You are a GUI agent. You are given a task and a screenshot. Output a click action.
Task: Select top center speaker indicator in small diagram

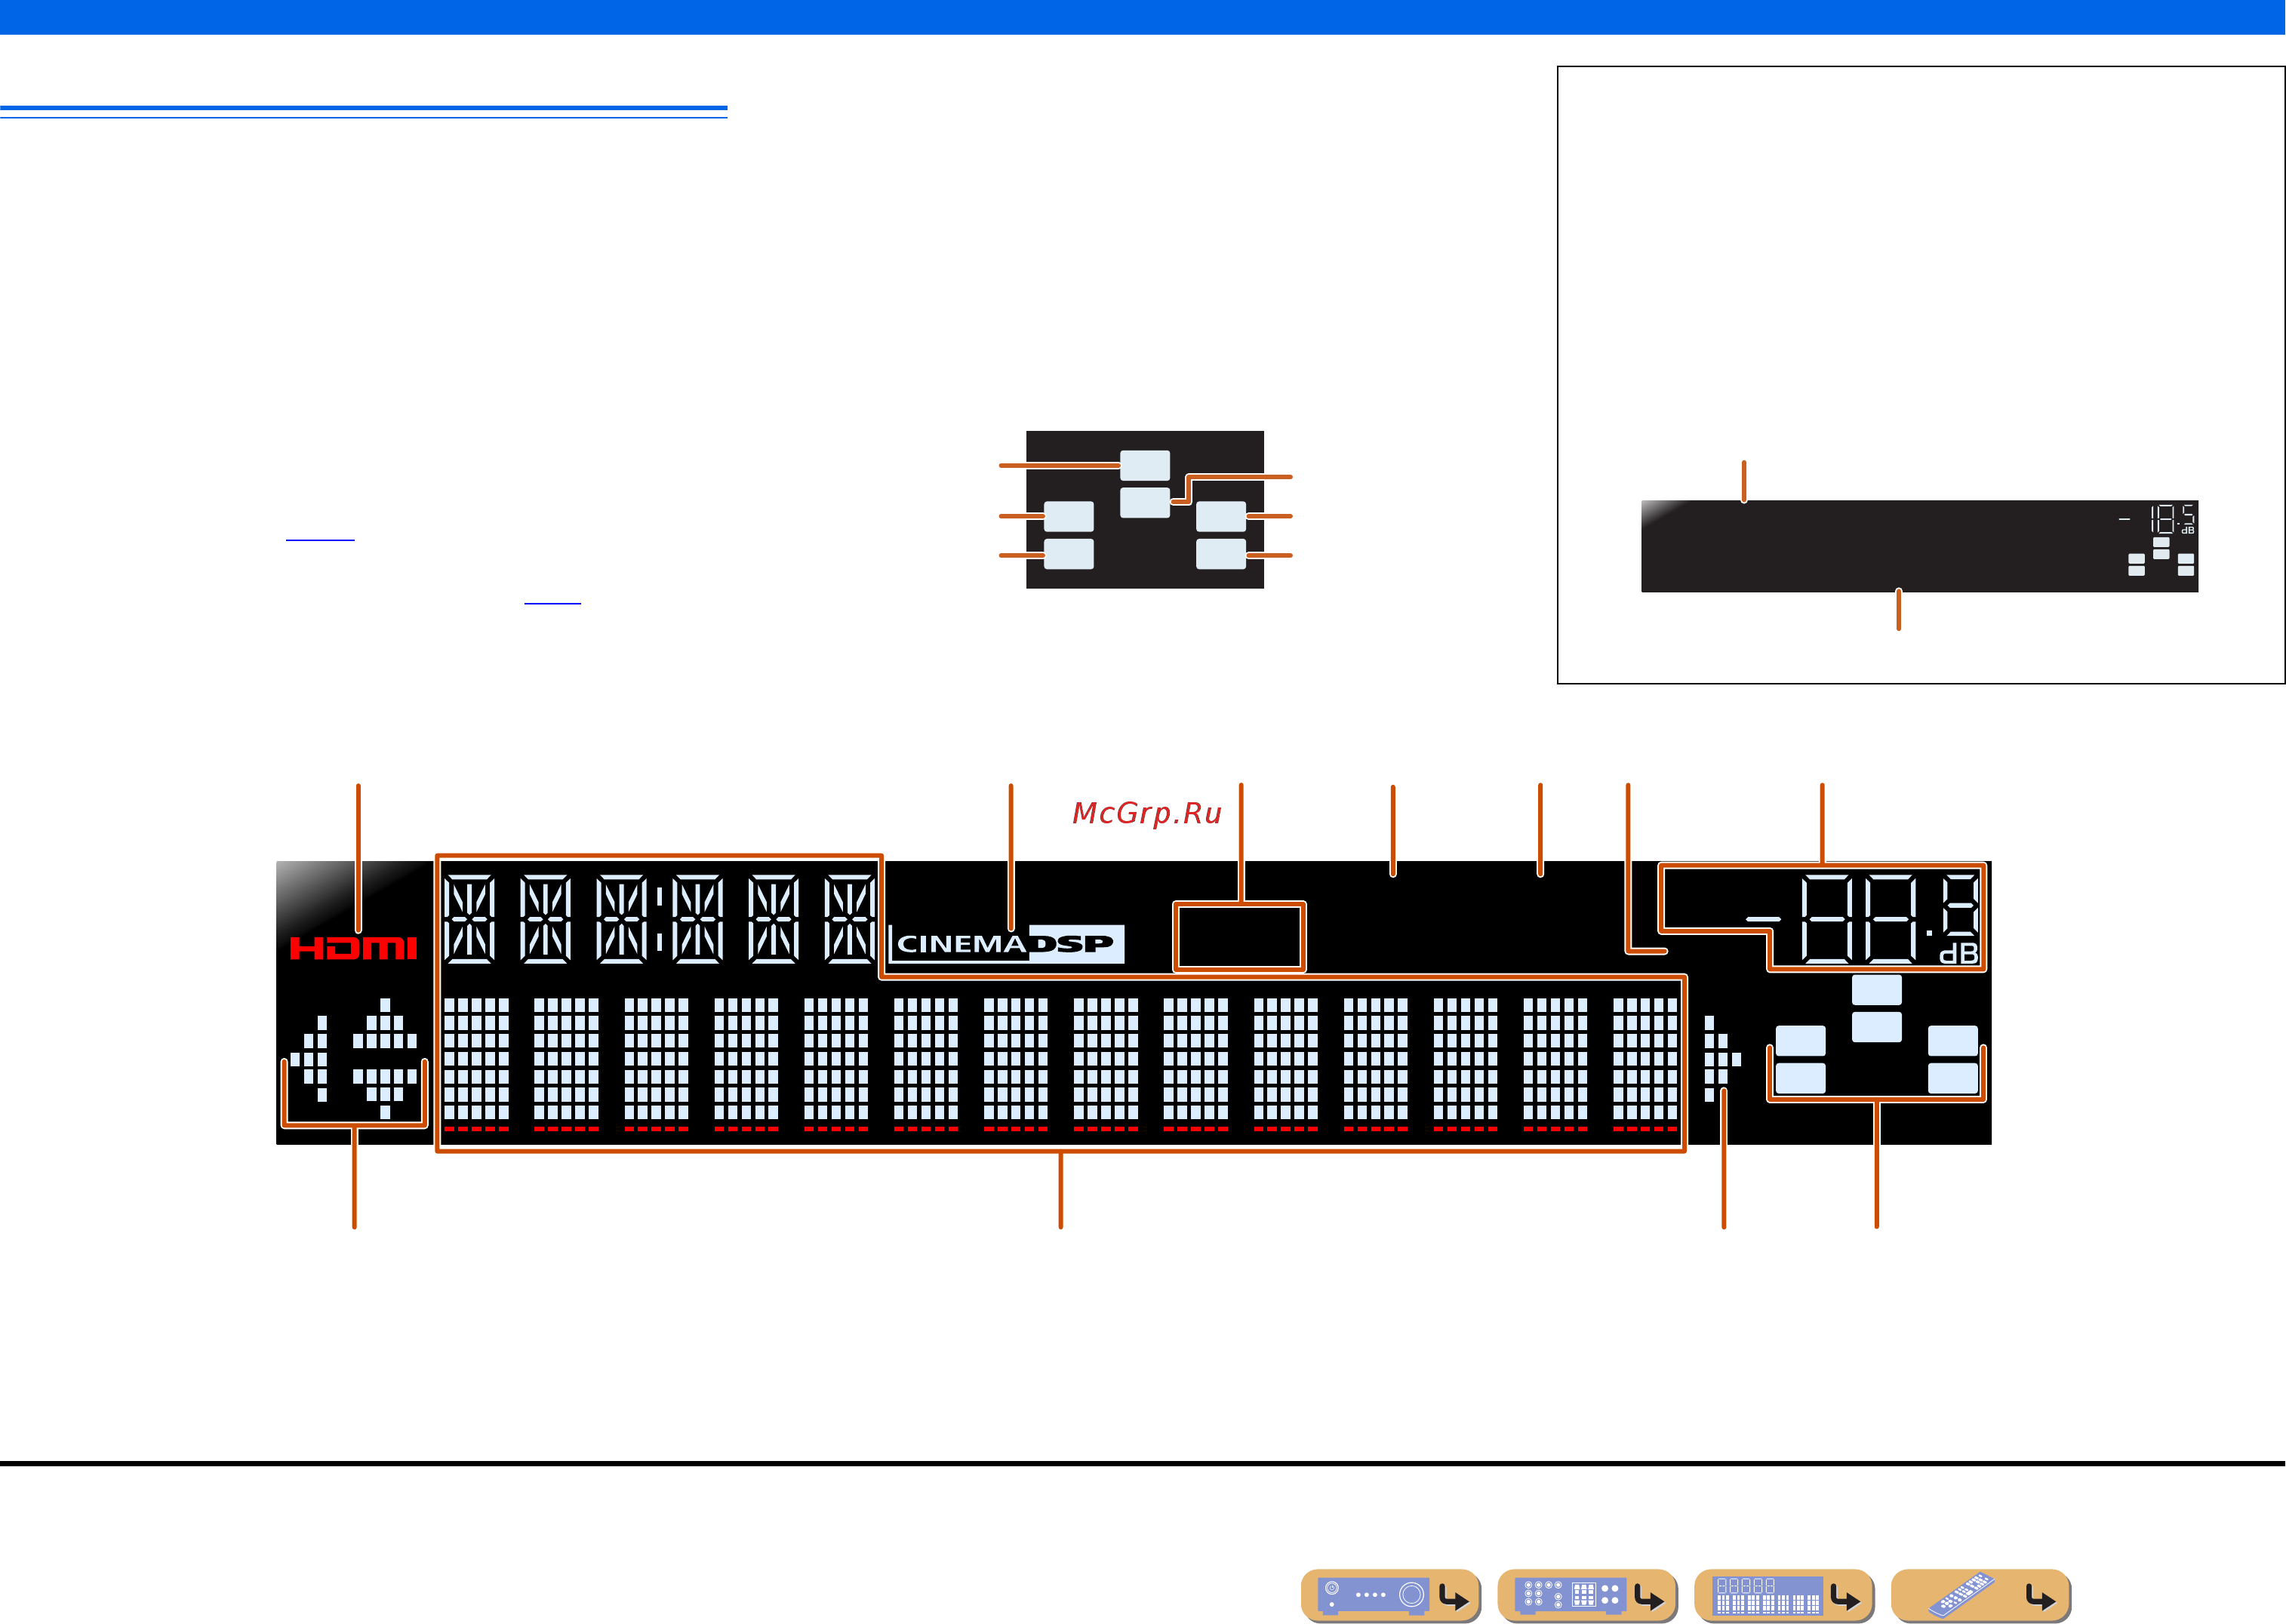(1145, 465)
